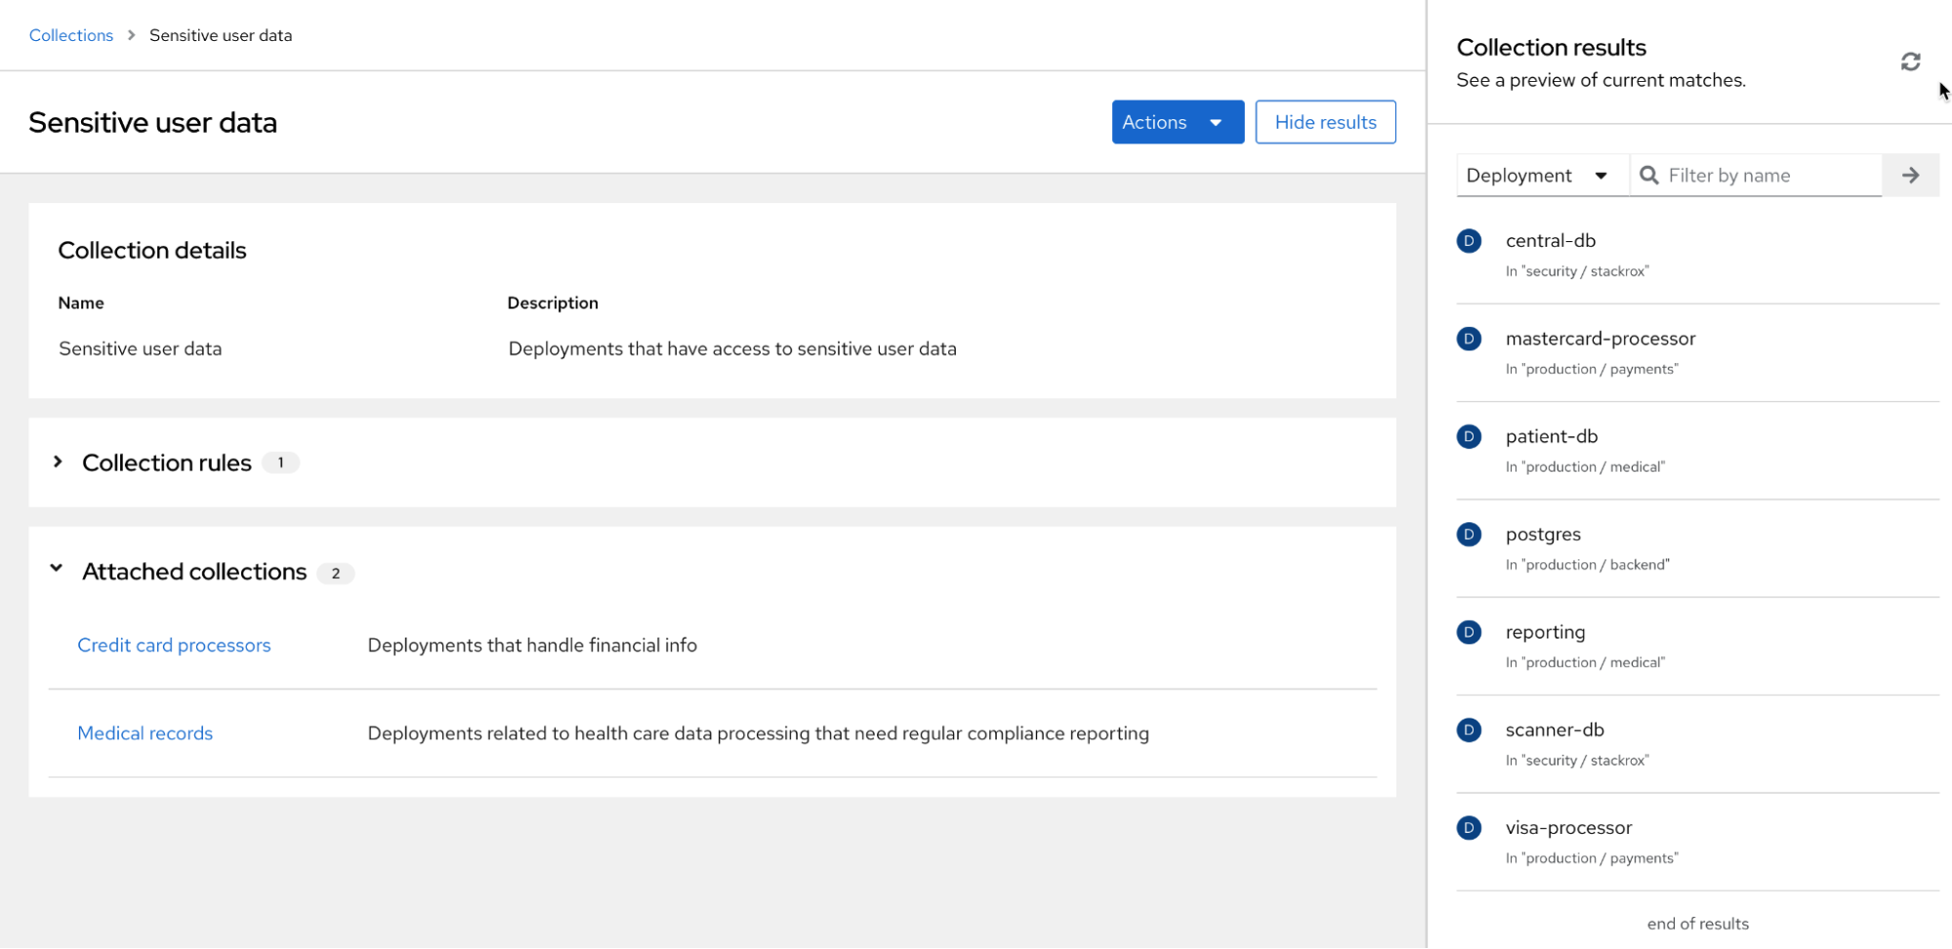Image resolution: width=1952 pixels, height=949 pixels.
Task: Click the refresh icon in Collection results
Action: click(1910, 62)
